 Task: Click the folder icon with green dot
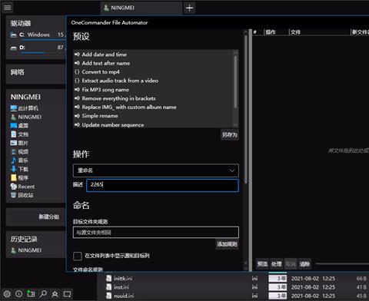(31, 293)
